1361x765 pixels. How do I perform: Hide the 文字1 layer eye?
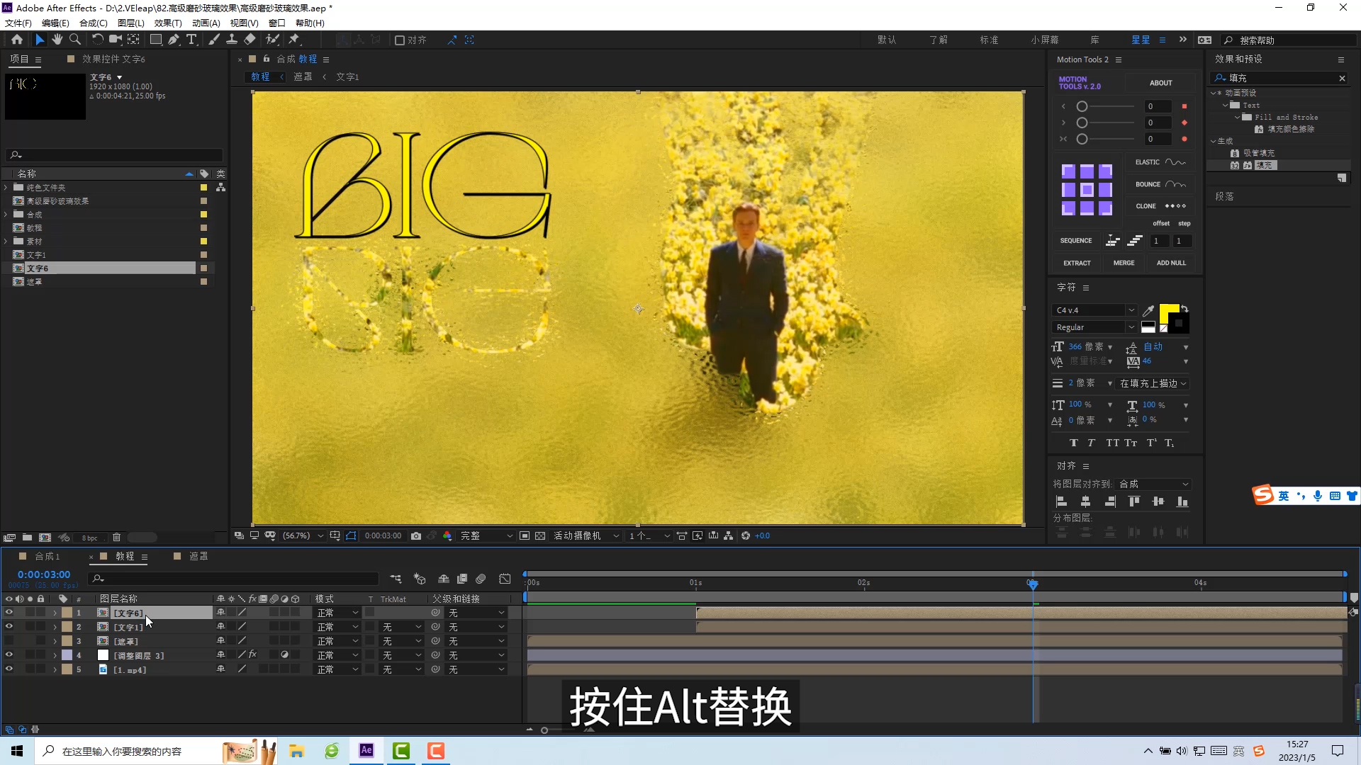(9, 627)
